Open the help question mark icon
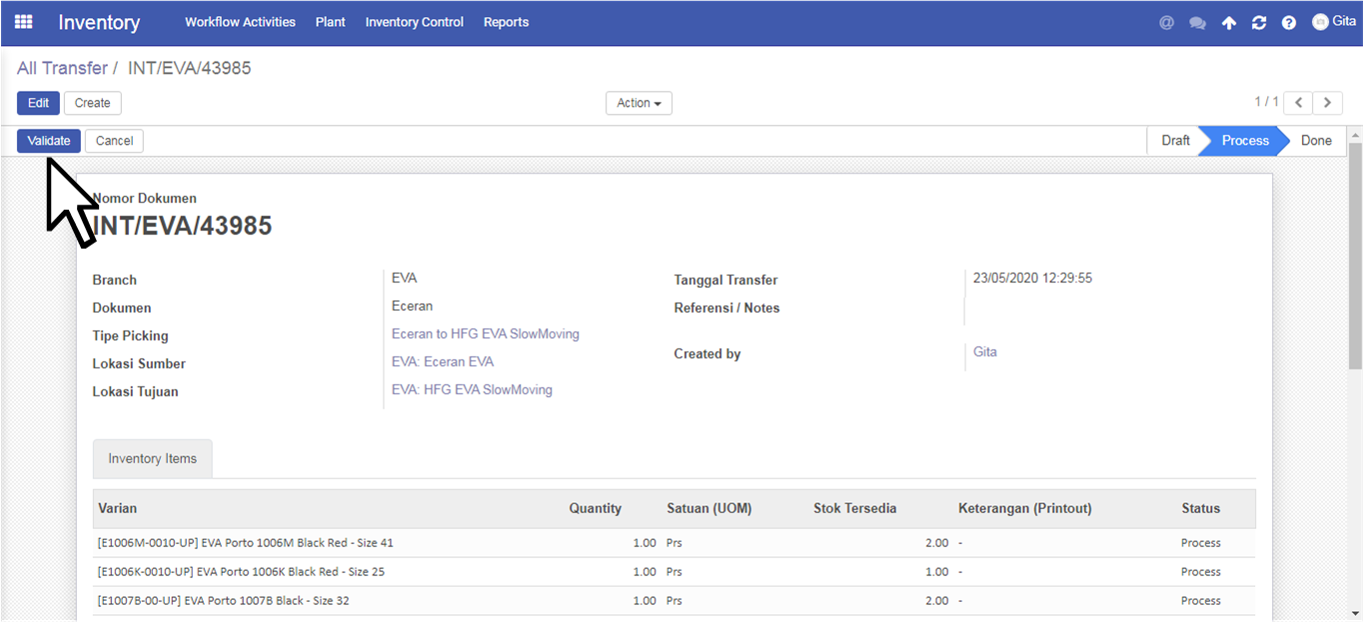Screen dimensions: 1364x622 point(1289,22)
